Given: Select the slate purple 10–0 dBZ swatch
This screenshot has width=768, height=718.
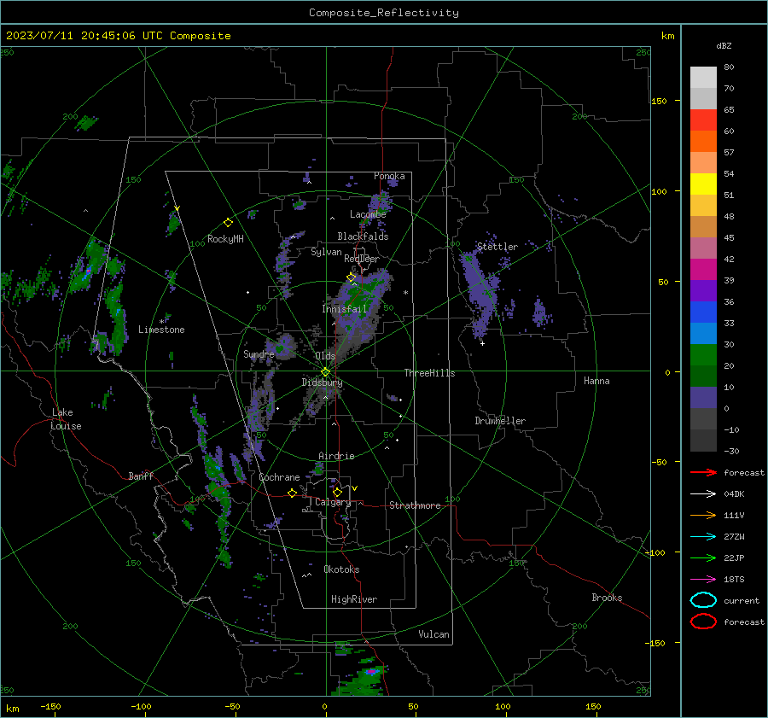Looking at the screenshot, I should (x=703, y=398).
